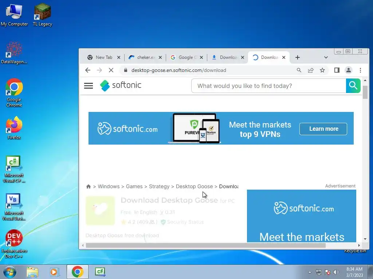The width and height of the screenshot is (373, 279).
Task: Close the cheker.exe tab
Action: coord(160,57)
